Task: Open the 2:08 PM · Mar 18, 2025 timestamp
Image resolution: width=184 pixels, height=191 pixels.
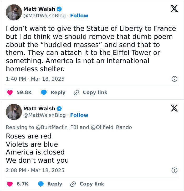Action: coord(35,170)
